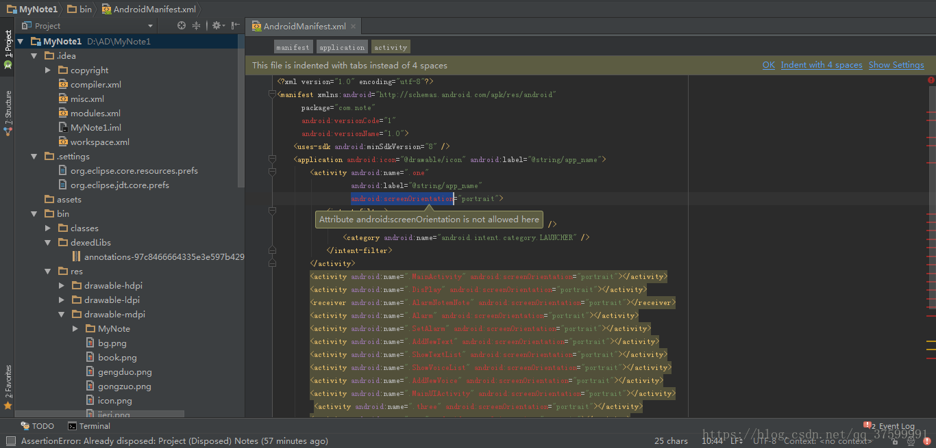Click the 10:44 caret position in status bar
The width and height of the screenshot is (936, 448).
pos(712,441)
